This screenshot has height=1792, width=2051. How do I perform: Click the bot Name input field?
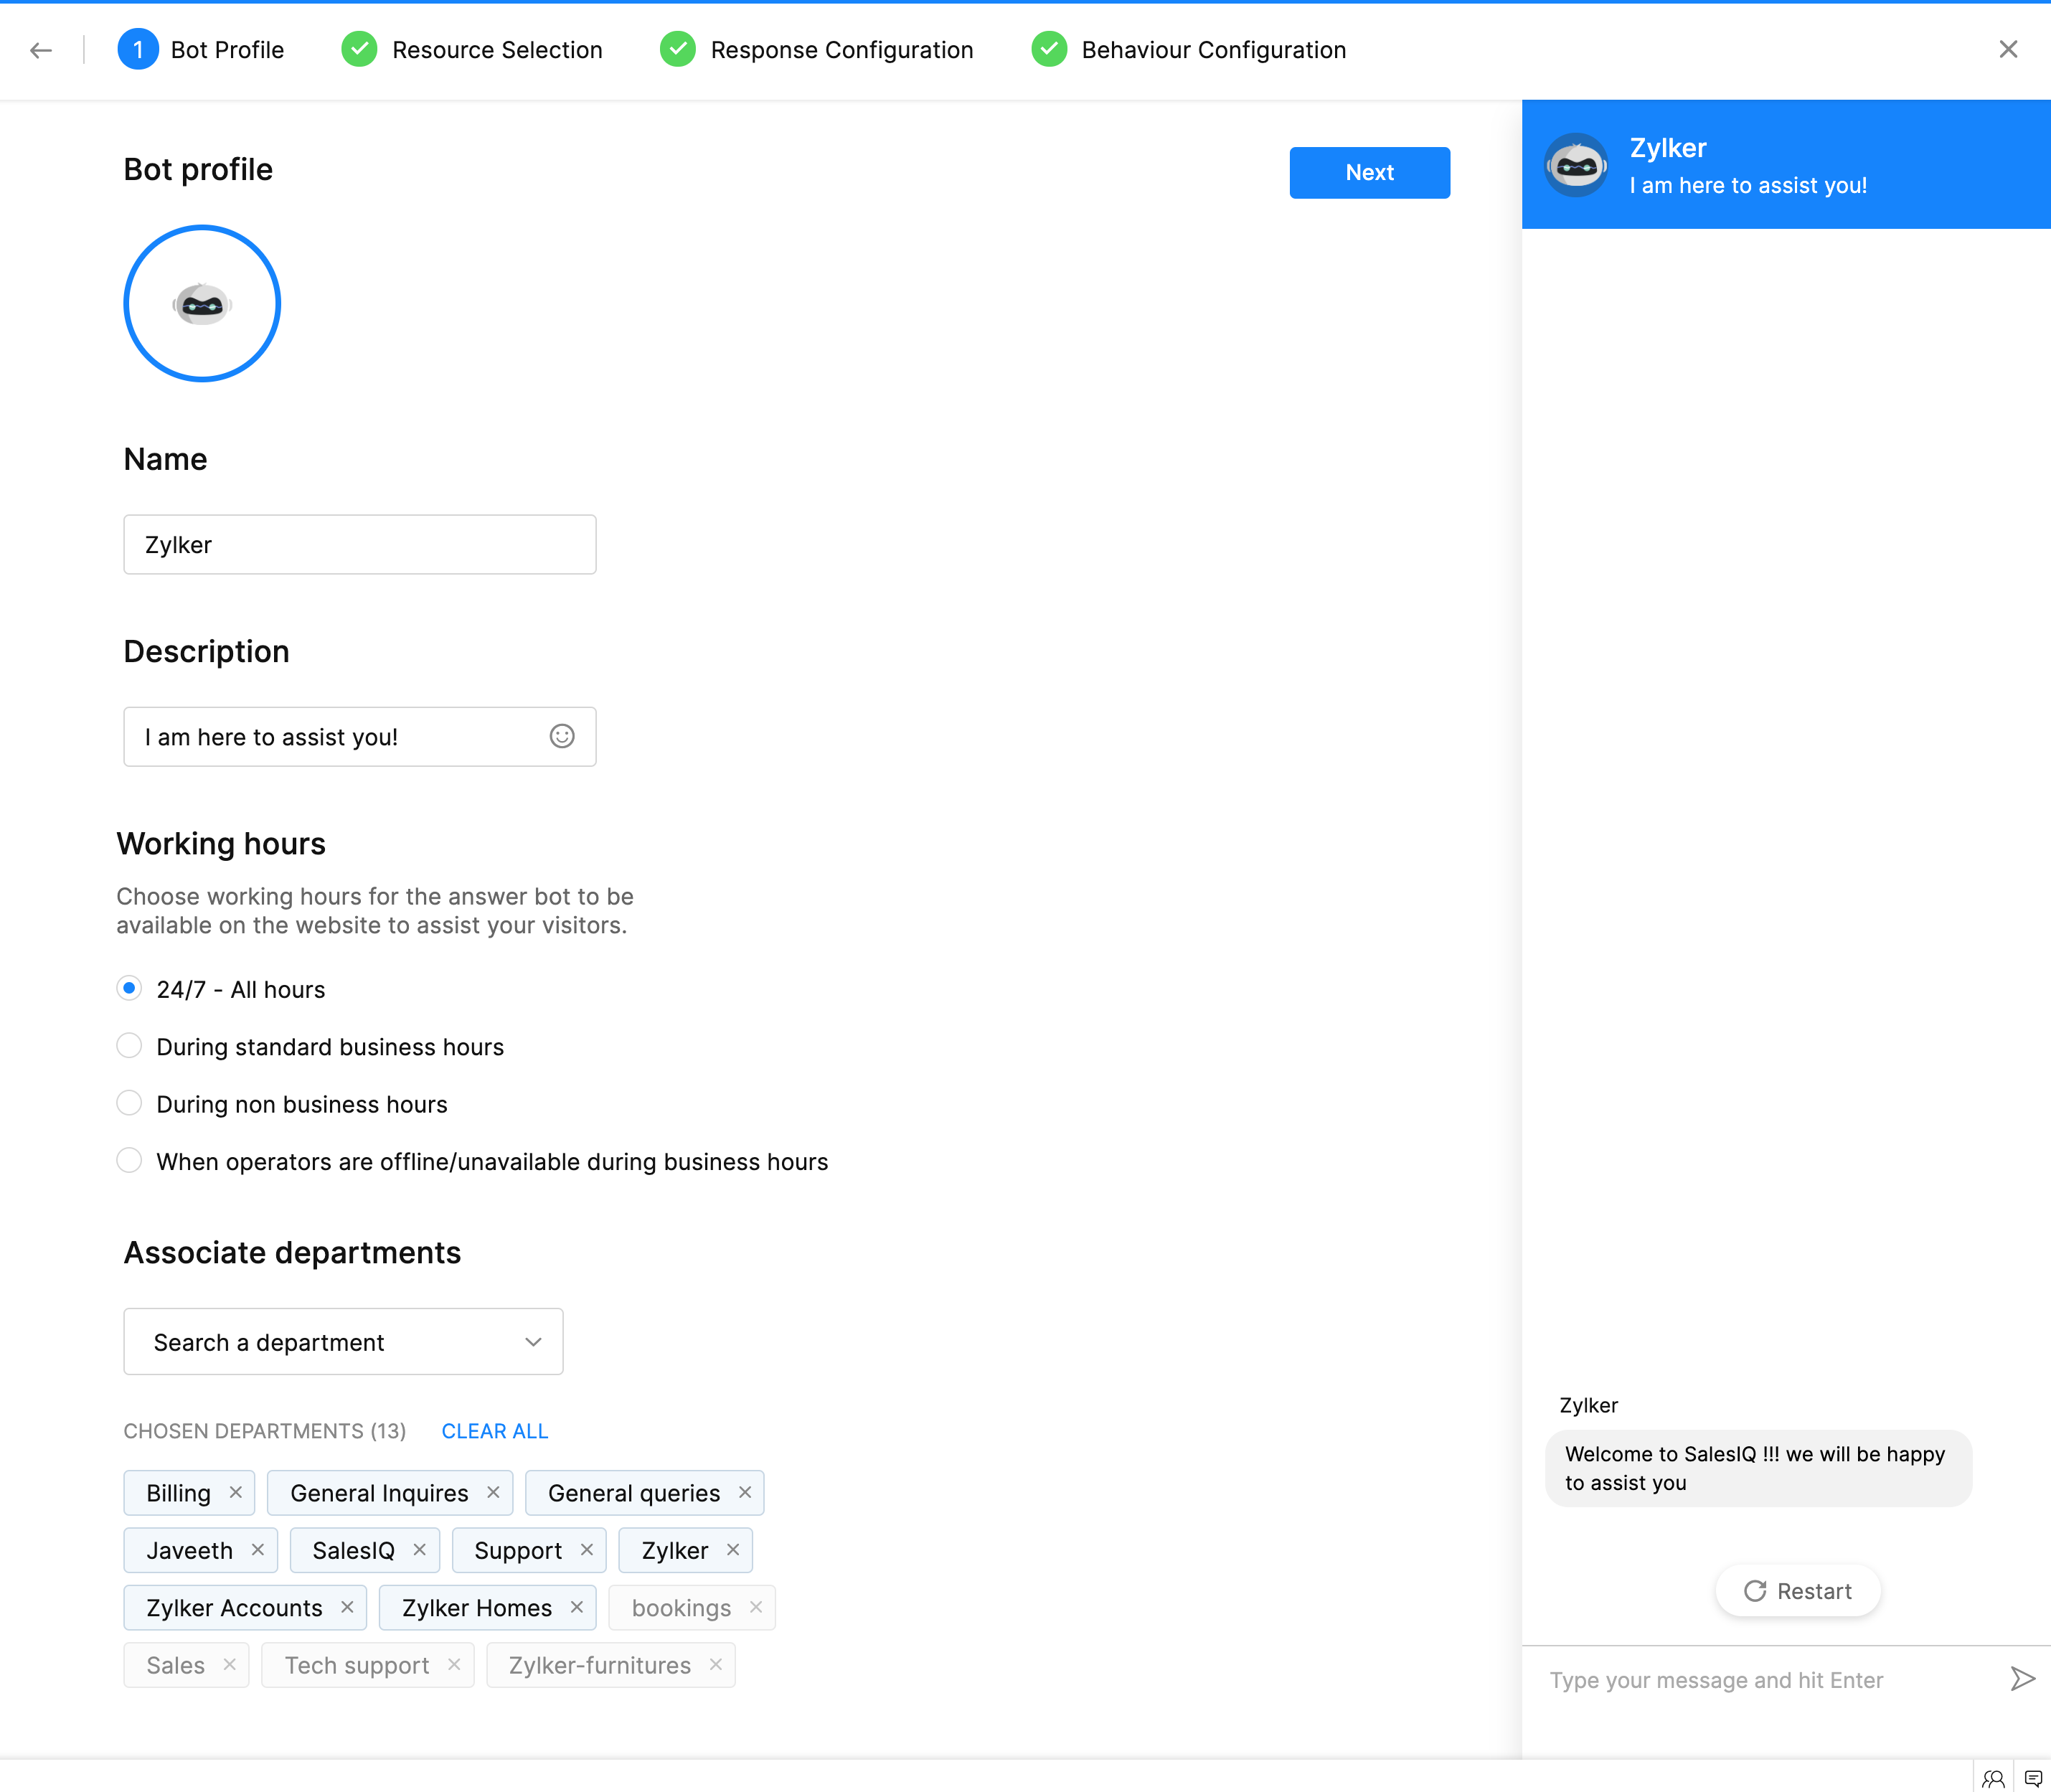coord(360,545)
